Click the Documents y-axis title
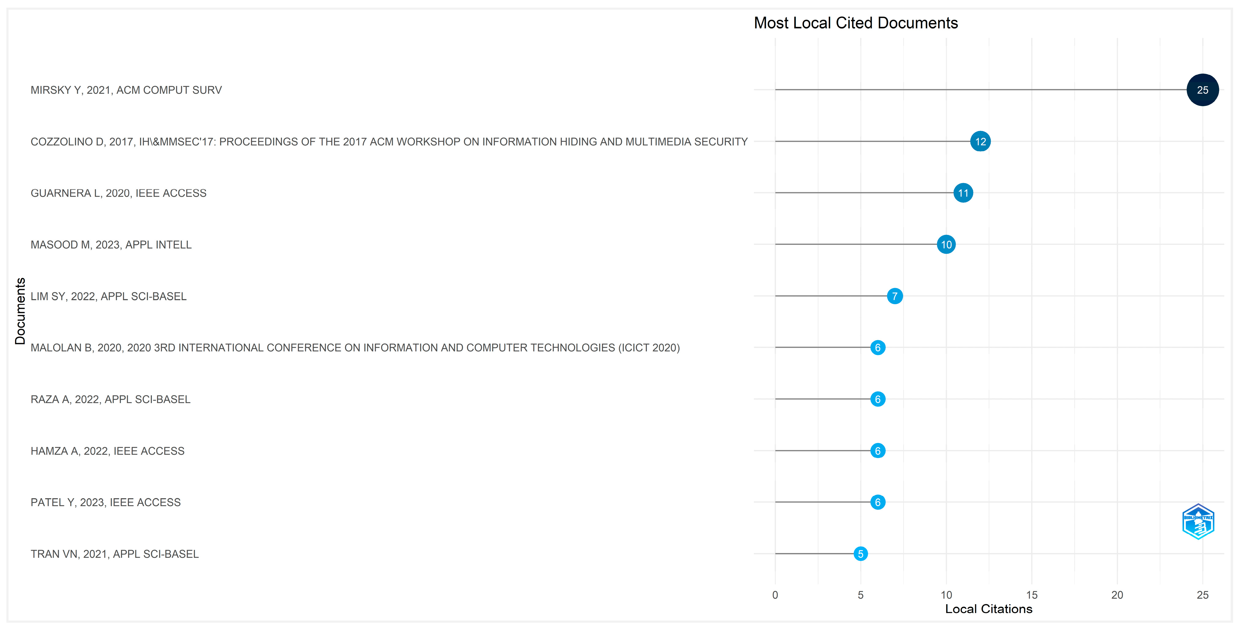This screenshot has width=1241, height=630. click(x=20, y=311)
